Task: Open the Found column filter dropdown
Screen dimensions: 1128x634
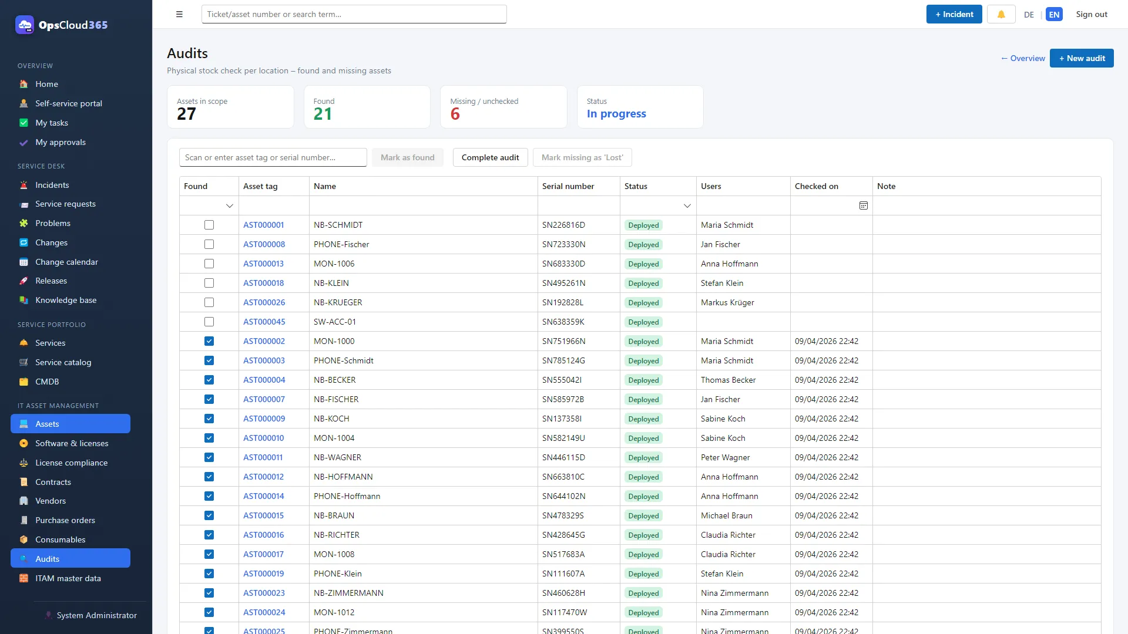Action: click(229, 205)
